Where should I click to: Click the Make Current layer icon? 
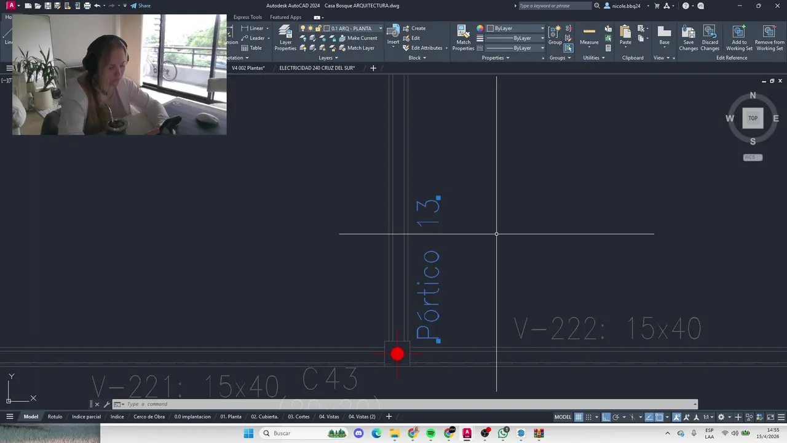tap(342, 38)
